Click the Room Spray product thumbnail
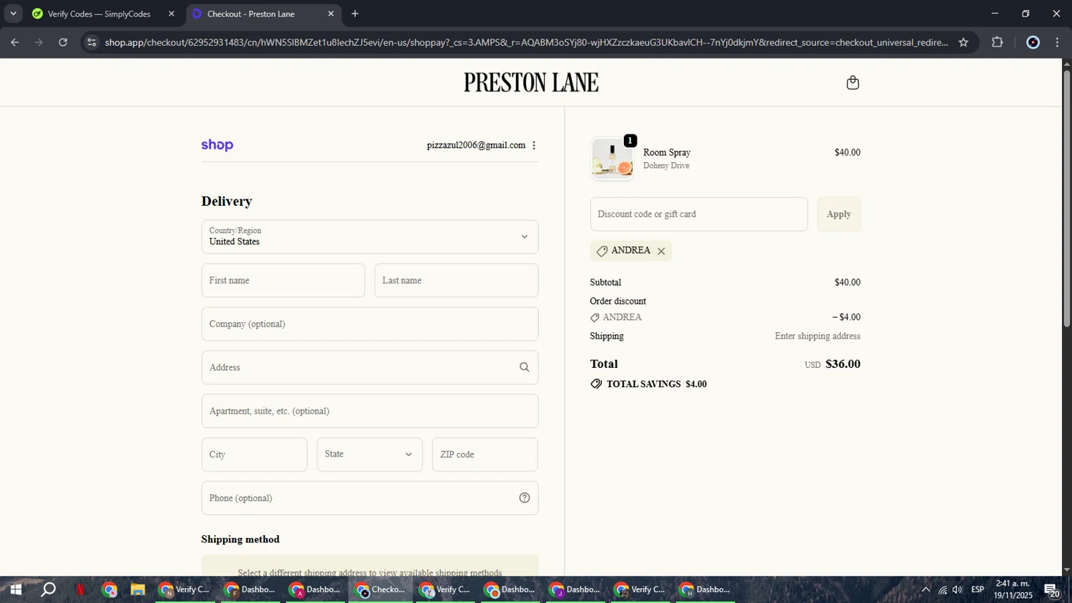 (x=612, y=159)
